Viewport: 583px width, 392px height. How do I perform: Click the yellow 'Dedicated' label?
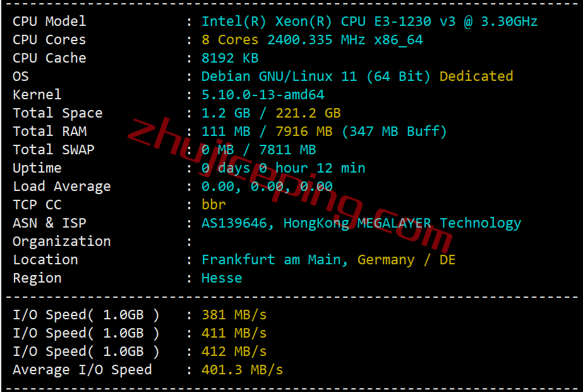tap(476, 76)
